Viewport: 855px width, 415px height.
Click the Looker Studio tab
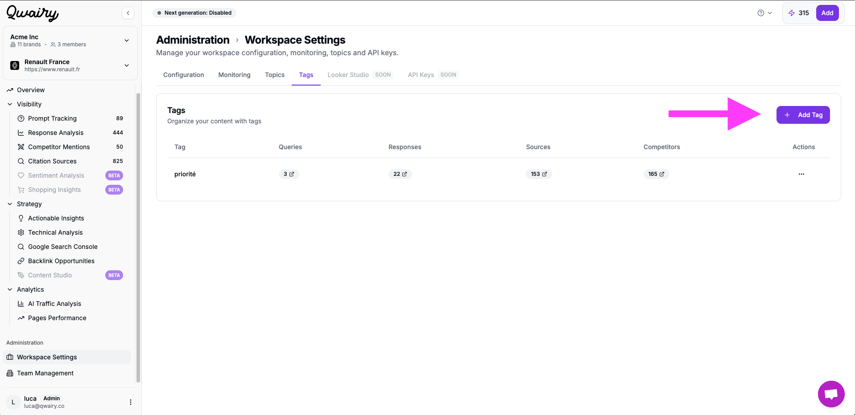coord(359,75)
